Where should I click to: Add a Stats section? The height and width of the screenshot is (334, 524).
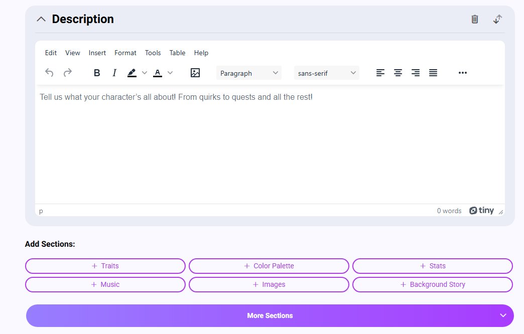click(x=433, y=266)
